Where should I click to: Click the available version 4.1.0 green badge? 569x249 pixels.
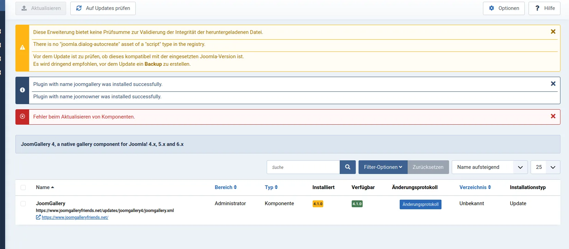[x=357, y=204]
